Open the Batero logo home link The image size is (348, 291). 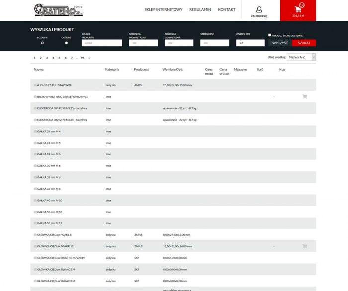pos(58,10)
